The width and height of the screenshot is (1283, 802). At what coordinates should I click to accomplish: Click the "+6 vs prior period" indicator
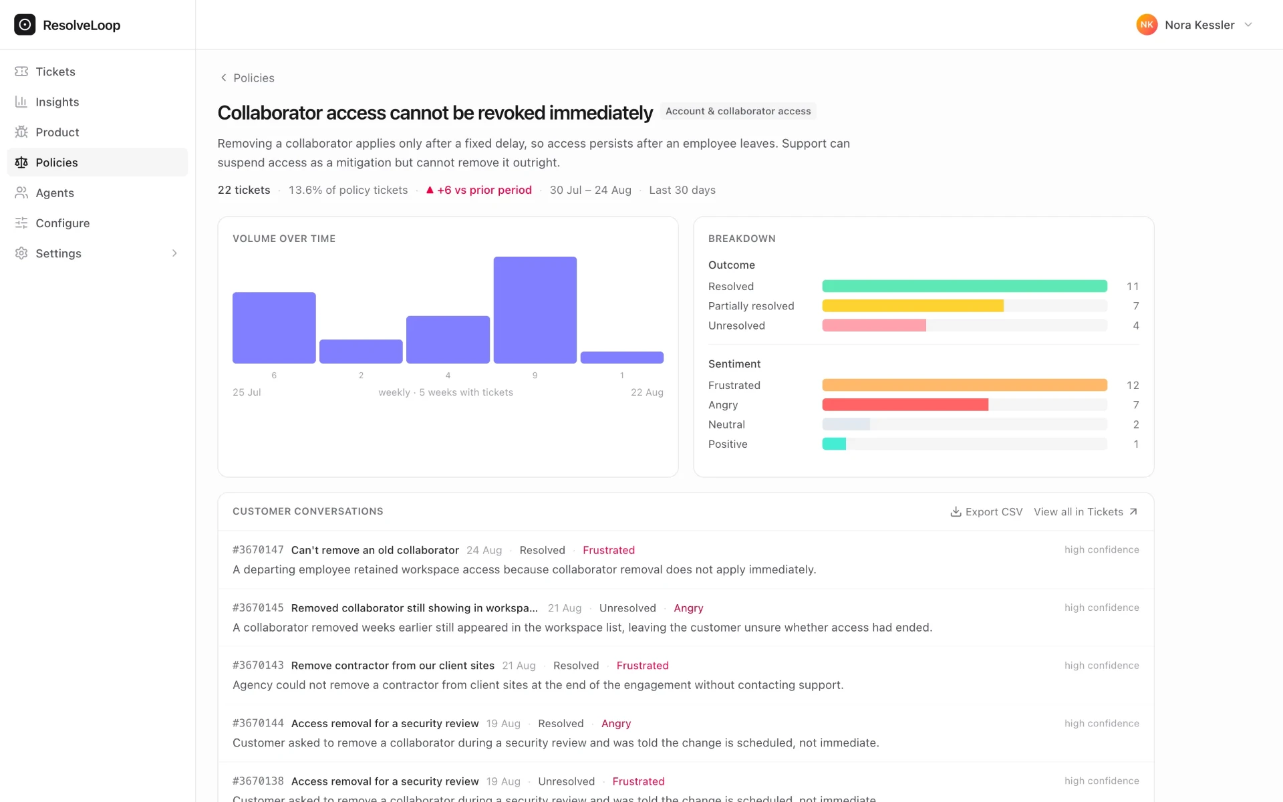pyautogui.click(x=479, y=190)
